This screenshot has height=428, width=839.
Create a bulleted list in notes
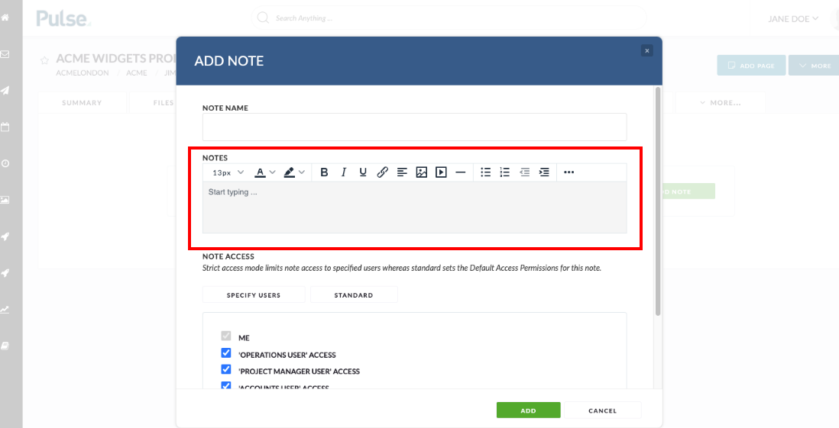(485, 172)
